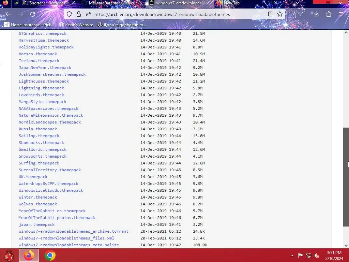Expand the list all tabs dropdown
349x262 pixels.
[x=297, y=3]
